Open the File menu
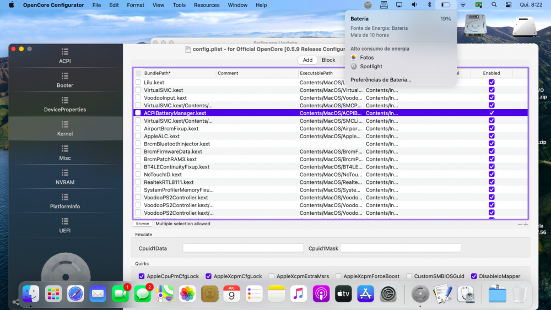The image size is (551, 310). 96,5
